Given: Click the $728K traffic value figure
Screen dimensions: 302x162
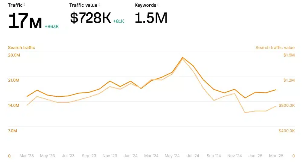Looking at the screenshot, I should 90,18.
